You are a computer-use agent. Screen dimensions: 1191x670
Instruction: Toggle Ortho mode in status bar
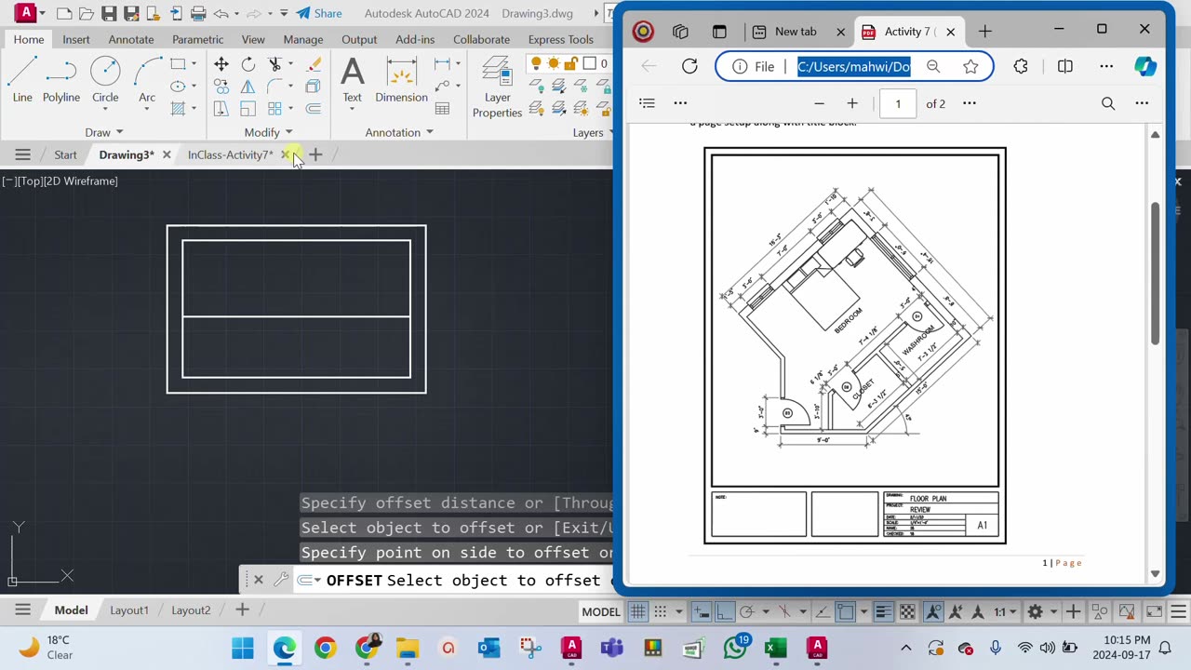pos(724,611)
